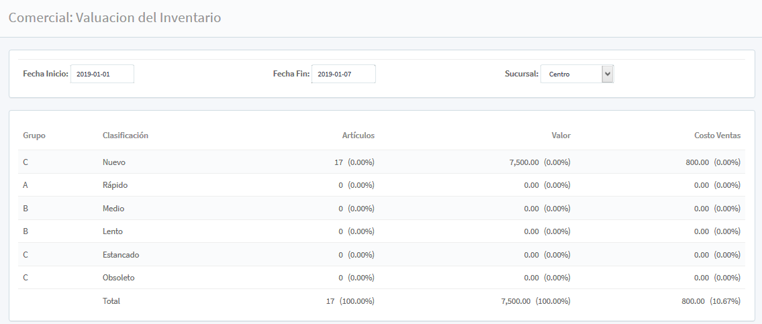Click the Clasificación column header

click(x=125, y=136)
